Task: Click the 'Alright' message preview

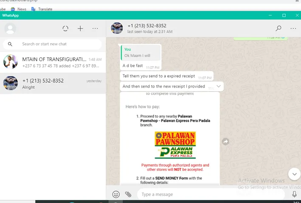Action: pyautogui.click(x=28, y=87)
